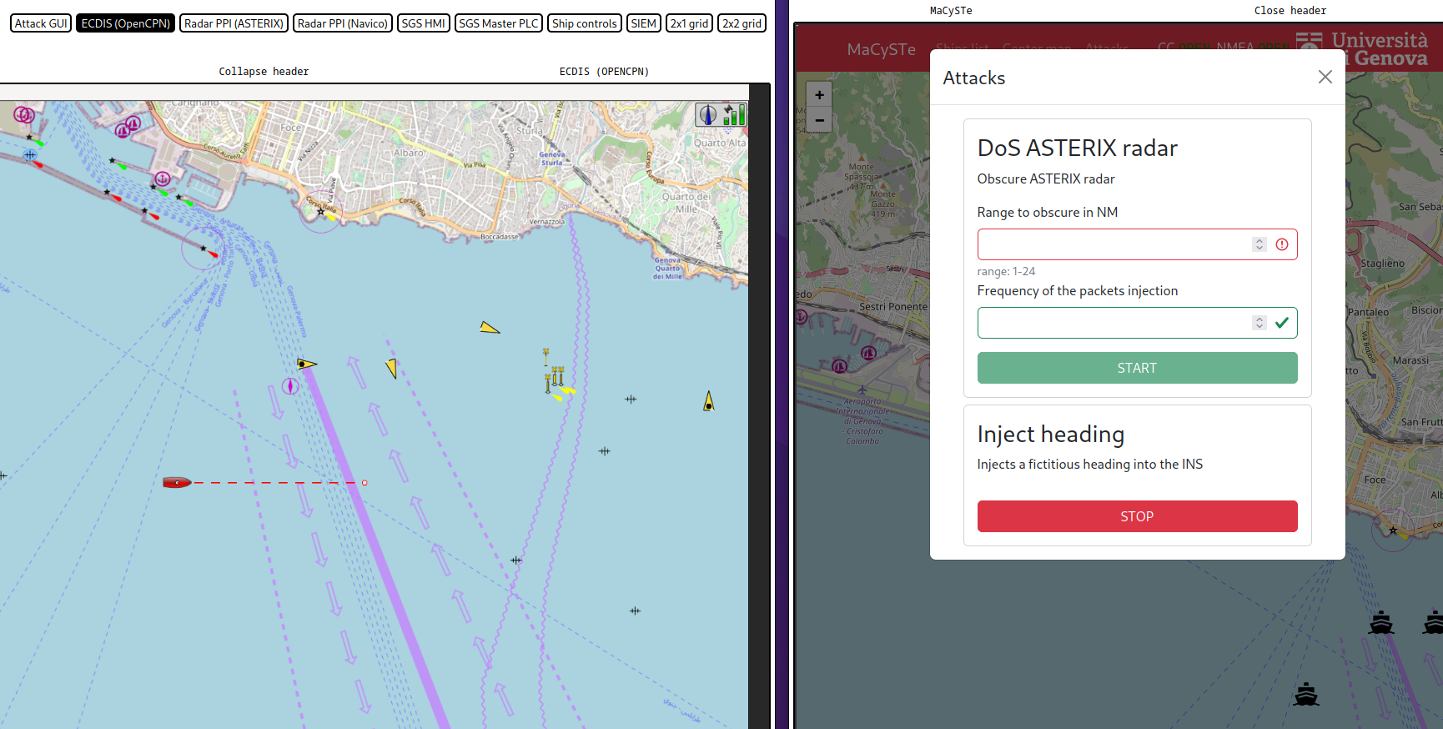
Task: Click the ECDIS compass icon
Action: [708, 114]
